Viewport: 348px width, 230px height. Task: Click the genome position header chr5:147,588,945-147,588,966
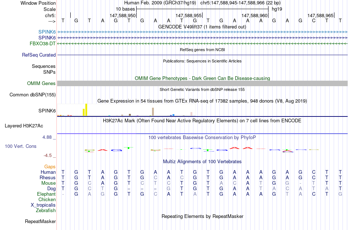240,3
